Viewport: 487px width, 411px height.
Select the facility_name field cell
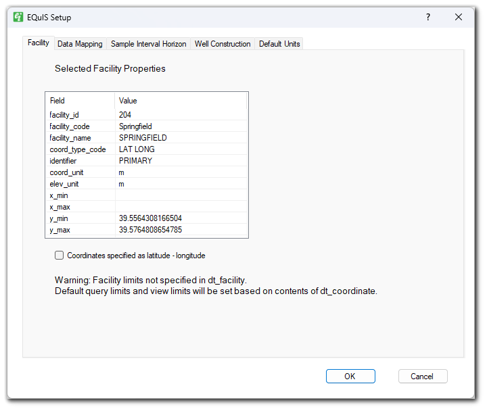click(x=80, y=138)
